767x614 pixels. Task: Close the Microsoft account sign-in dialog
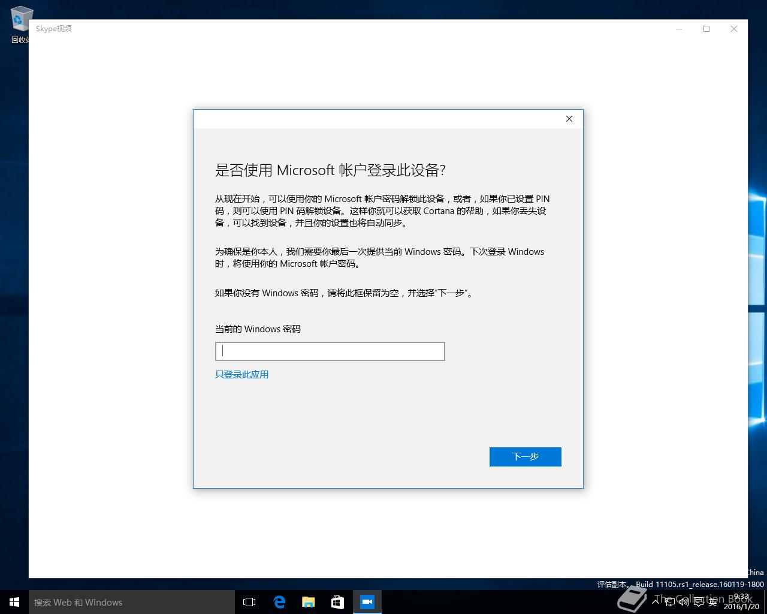pos(569,119)
